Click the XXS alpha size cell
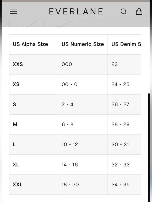 pos(34,64)
